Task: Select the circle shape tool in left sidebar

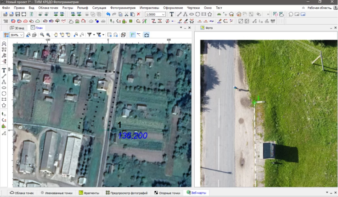Action: [x=4, y=94]
